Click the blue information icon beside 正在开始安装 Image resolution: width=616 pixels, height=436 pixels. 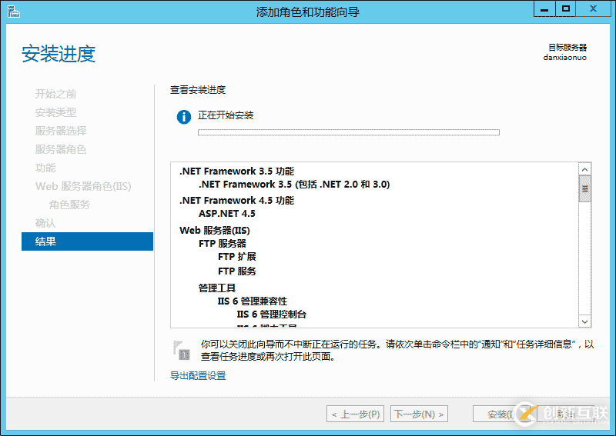point(184,117)
